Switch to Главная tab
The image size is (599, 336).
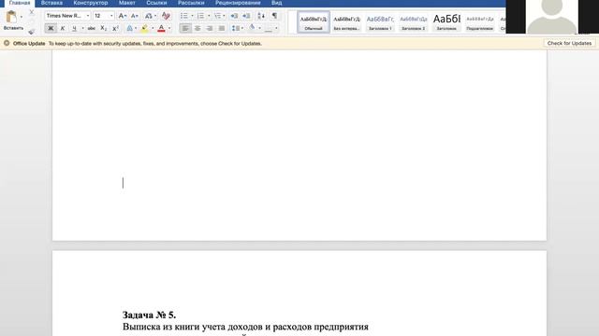click(20, 3)
